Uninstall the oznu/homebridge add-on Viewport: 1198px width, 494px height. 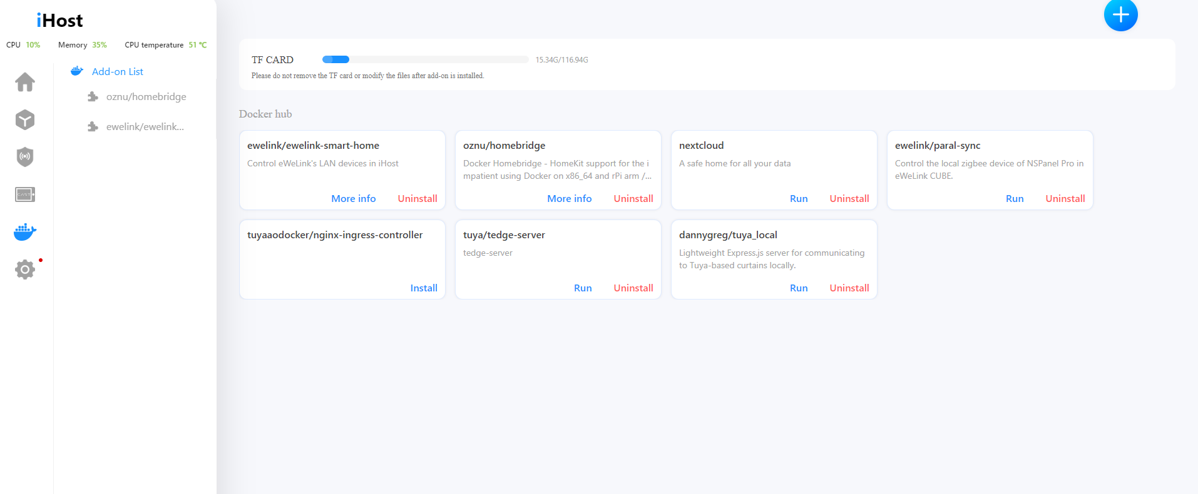(x=633, y=198)
